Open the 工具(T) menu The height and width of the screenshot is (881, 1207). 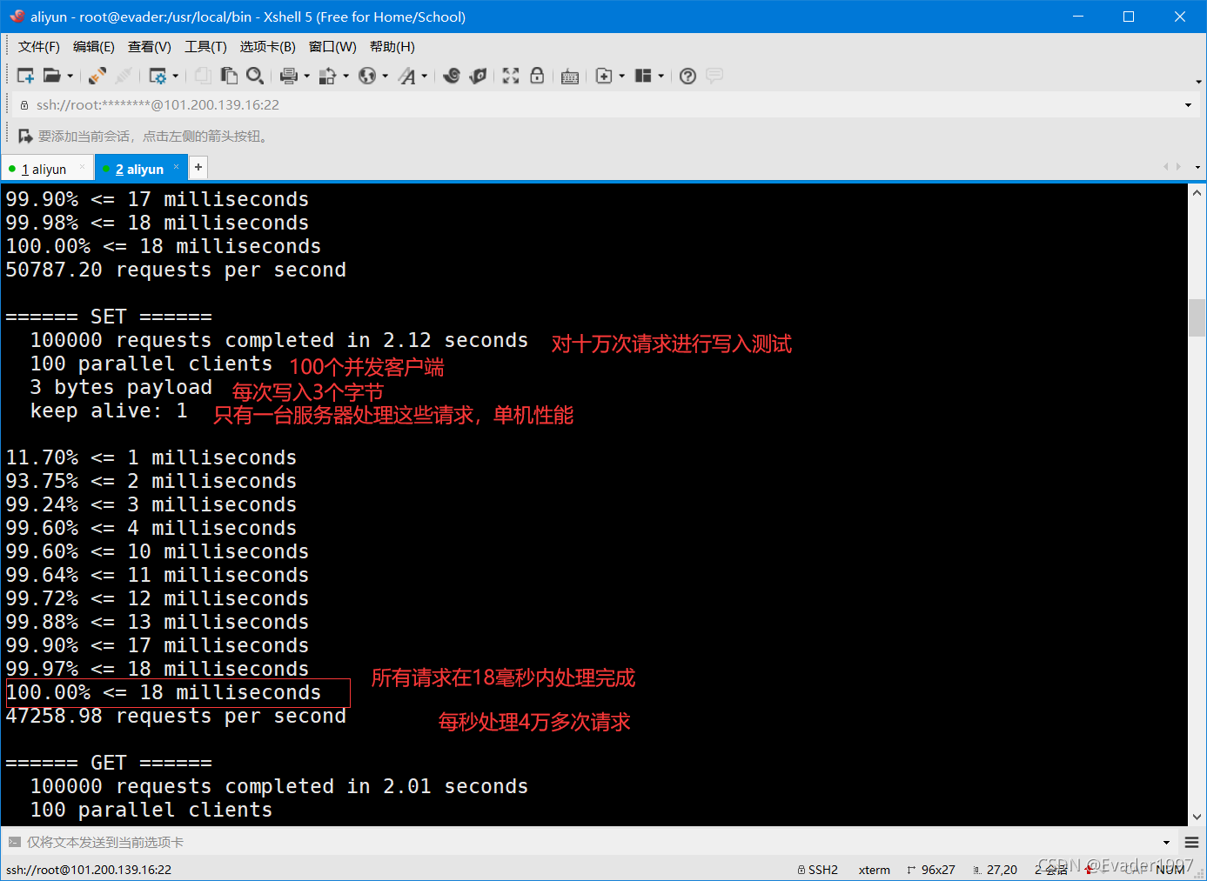[x=205, y=47]
